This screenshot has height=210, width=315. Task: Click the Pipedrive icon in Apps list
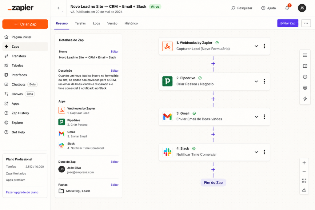coord(62,122)
